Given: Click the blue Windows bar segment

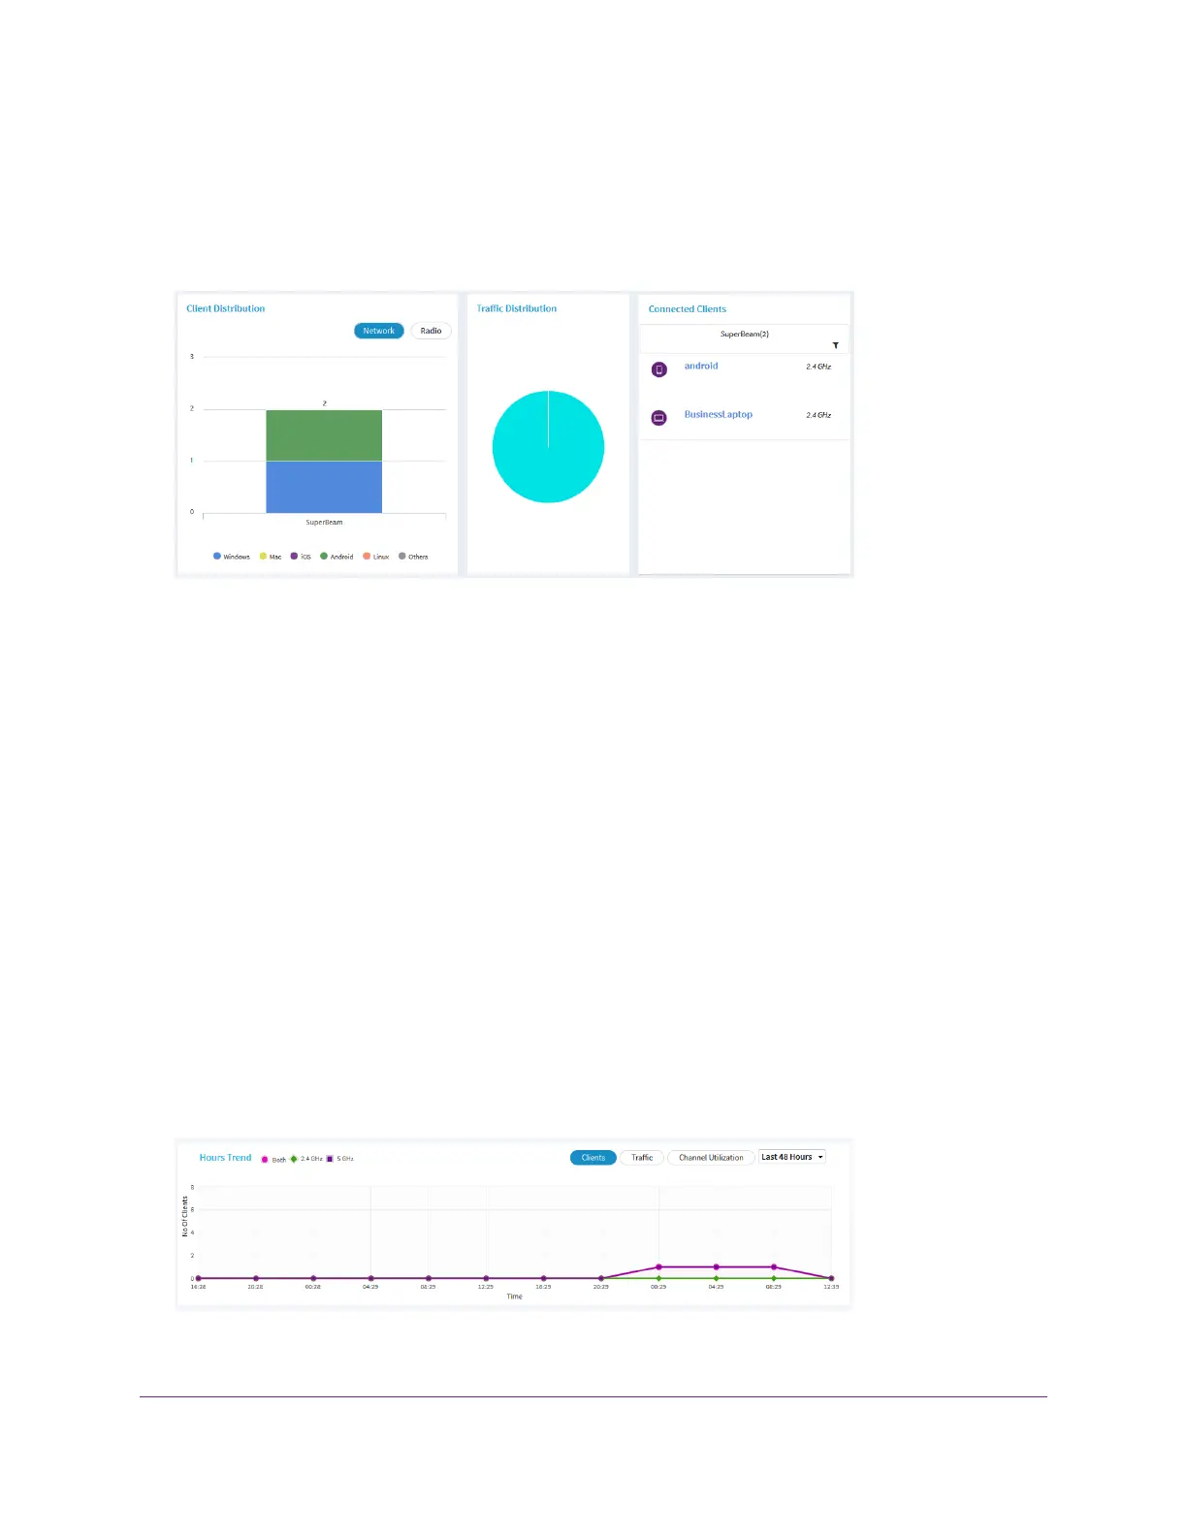Looking at the screenshot, I should (x=324, y=487).
